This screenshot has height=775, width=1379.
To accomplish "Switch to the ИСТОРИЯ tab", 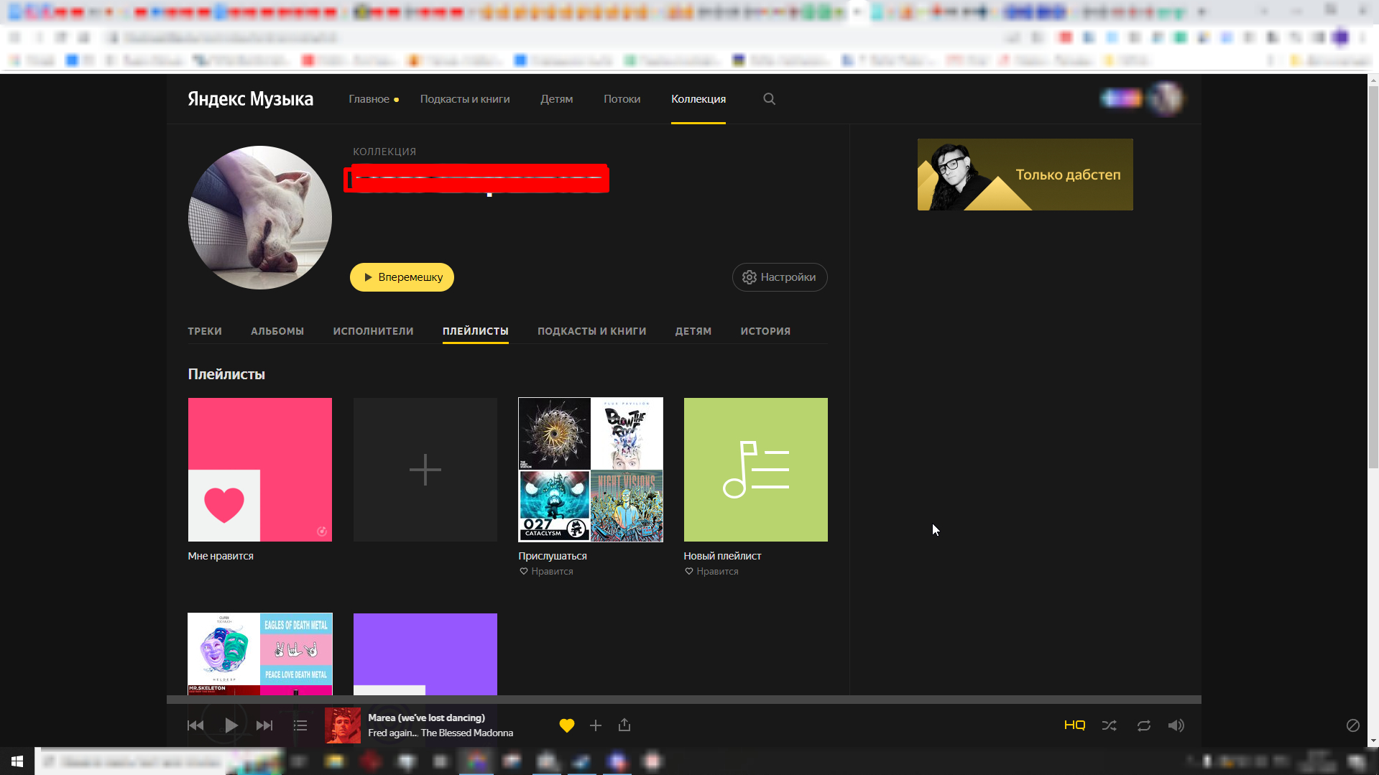I will click(766, 331).
